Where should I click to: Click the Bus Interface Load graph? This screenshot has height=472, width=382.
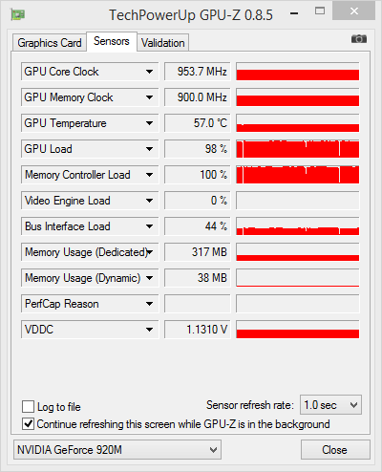tap(298, 226)
